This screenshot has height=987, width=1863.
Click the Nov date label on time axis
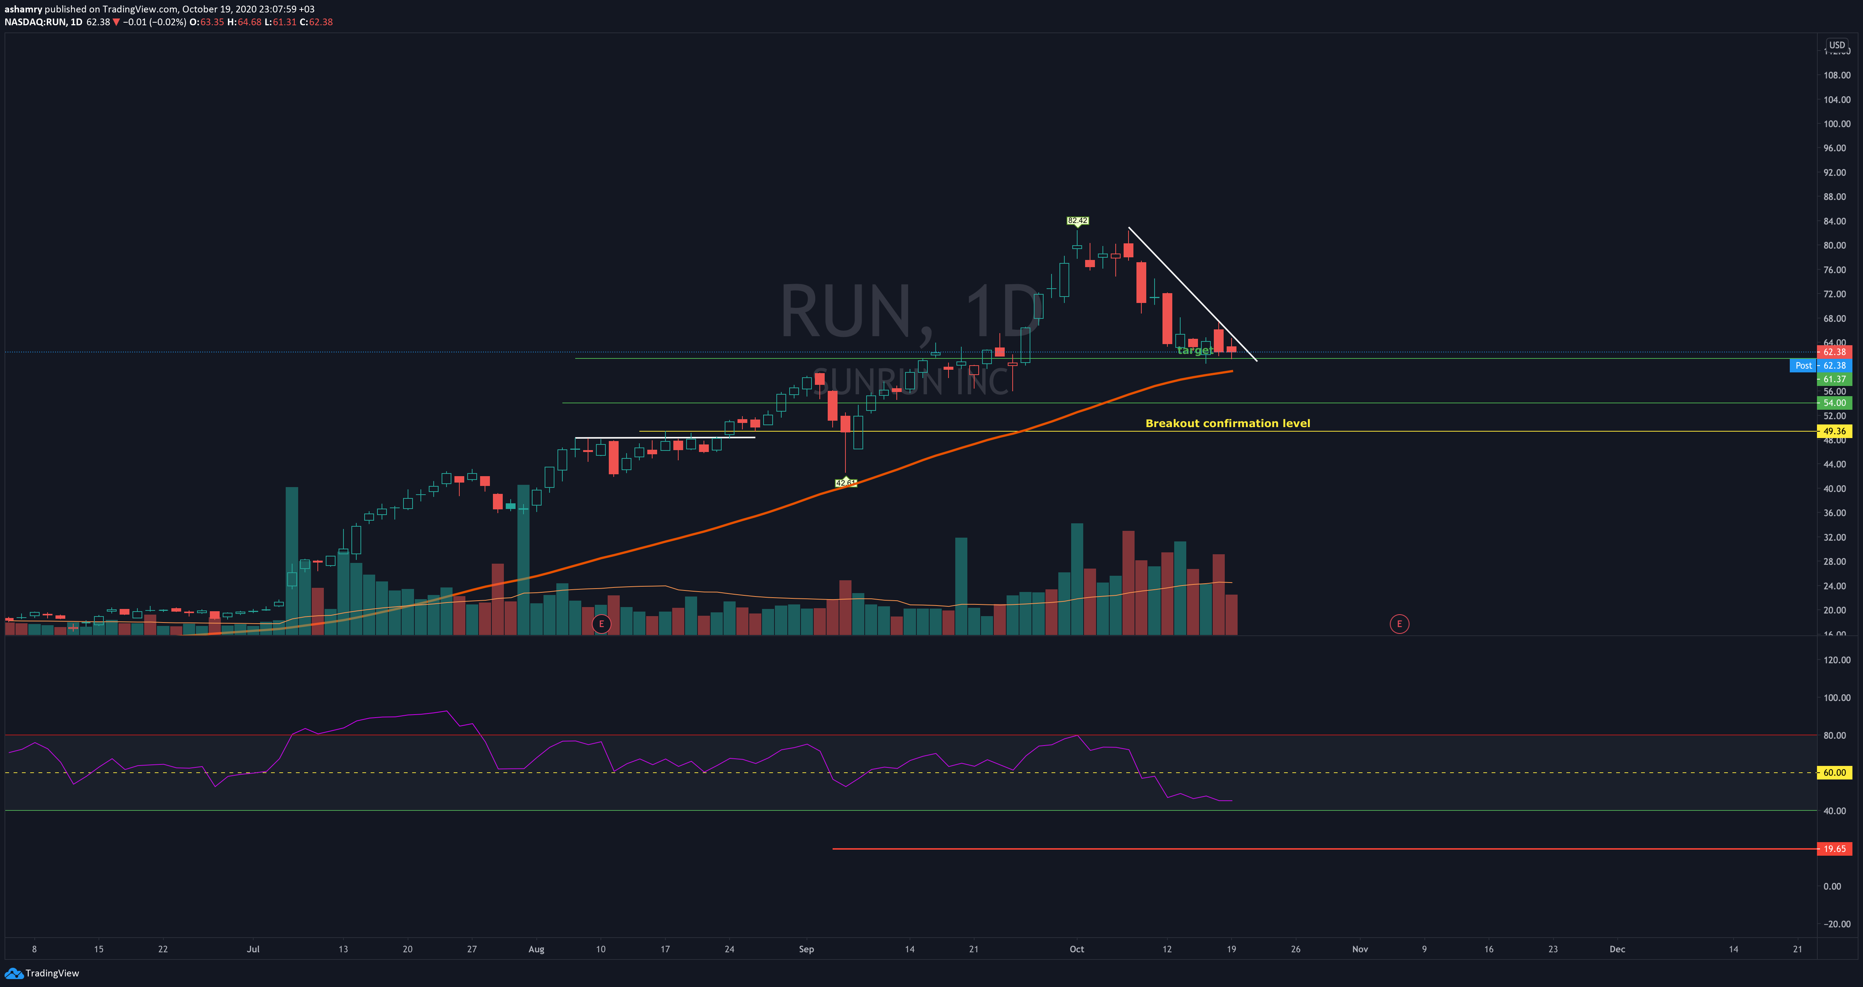coord(1360,949)
